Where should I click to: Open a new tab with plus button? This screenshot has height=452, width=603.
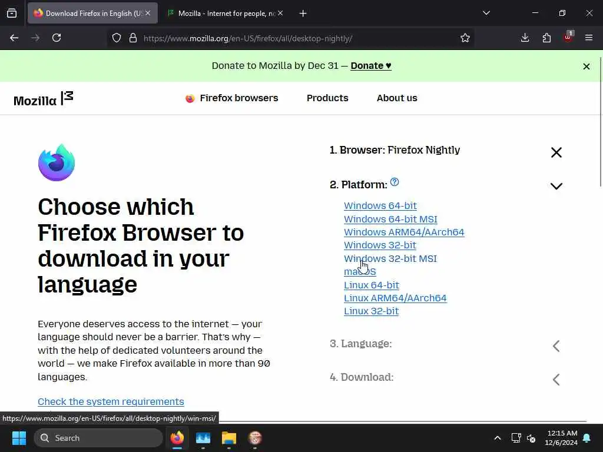[303, 14]
